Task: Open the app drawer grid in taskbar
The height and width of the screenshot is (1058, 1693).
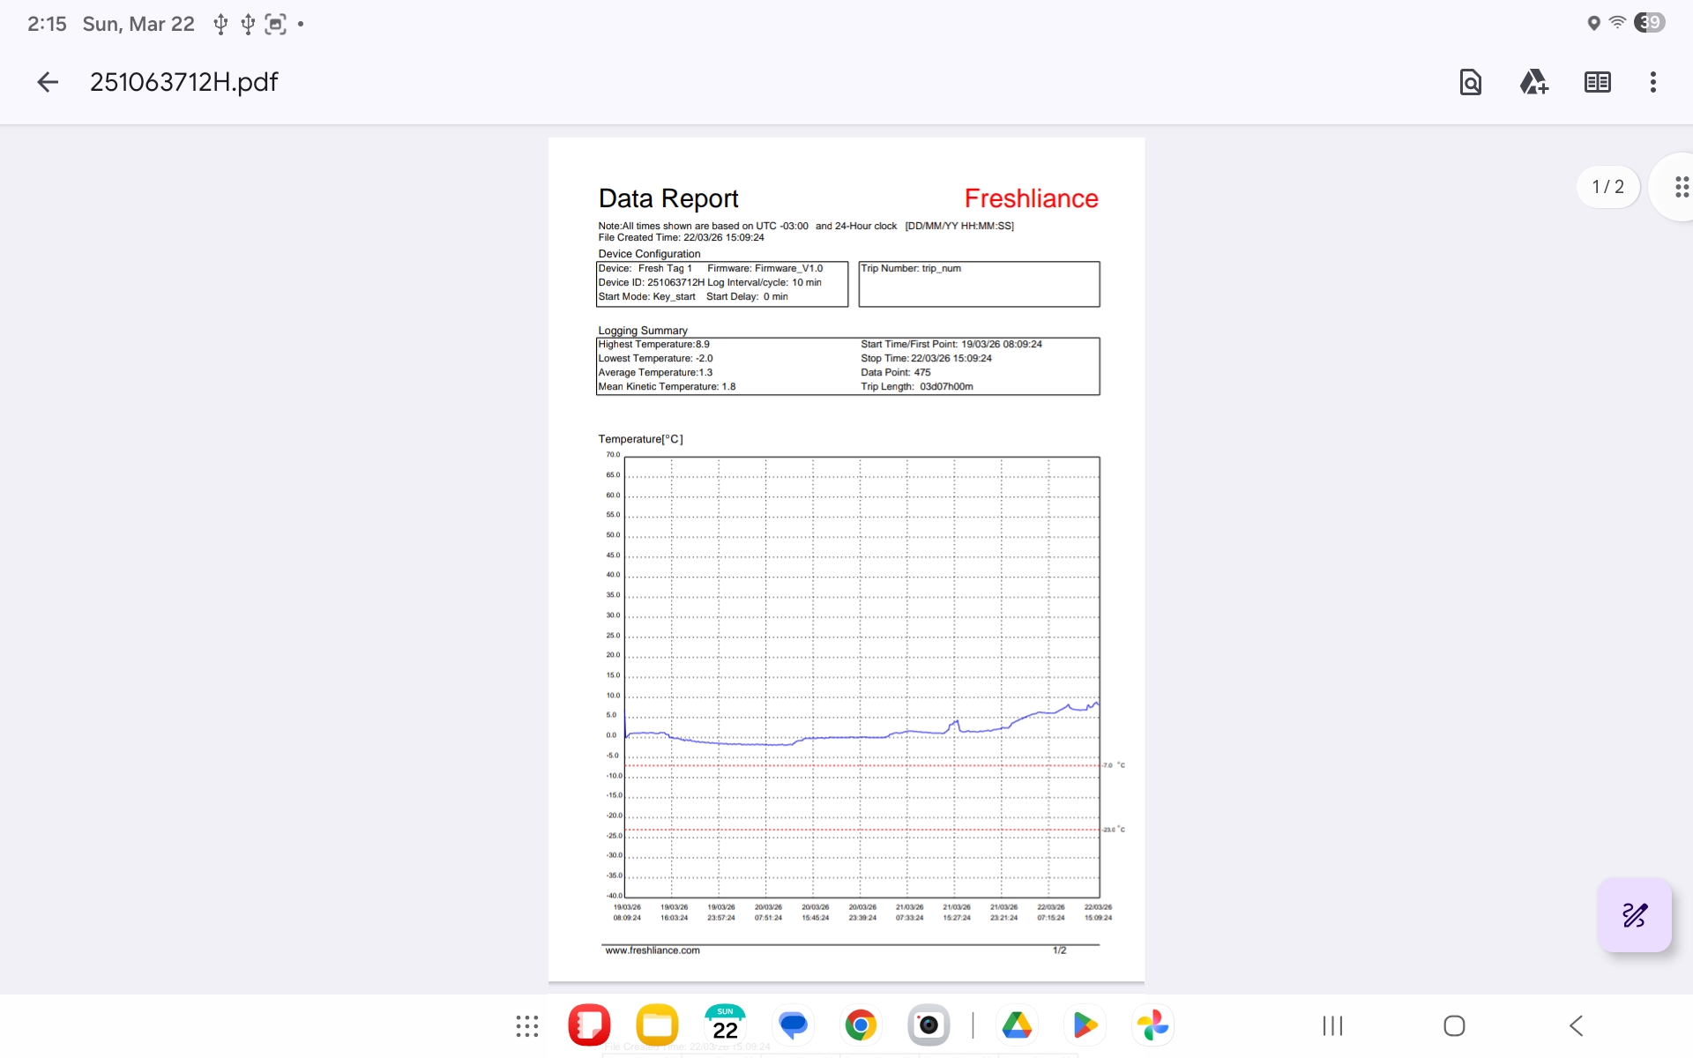Action: [x=527, y=1025]
